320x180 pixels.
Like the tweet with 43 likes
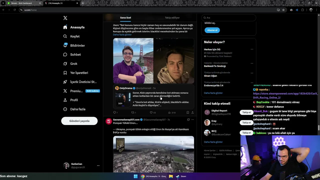tap(153, 112)
